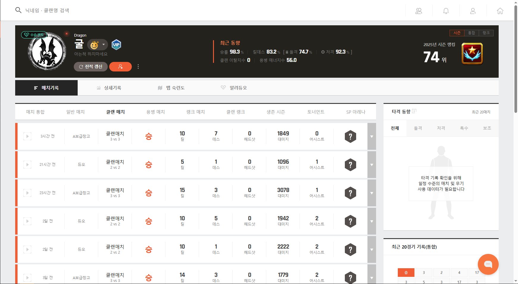Viewport: 518px width, 284px height.
Task: Open the notifications bell
Action: [446, 11]
